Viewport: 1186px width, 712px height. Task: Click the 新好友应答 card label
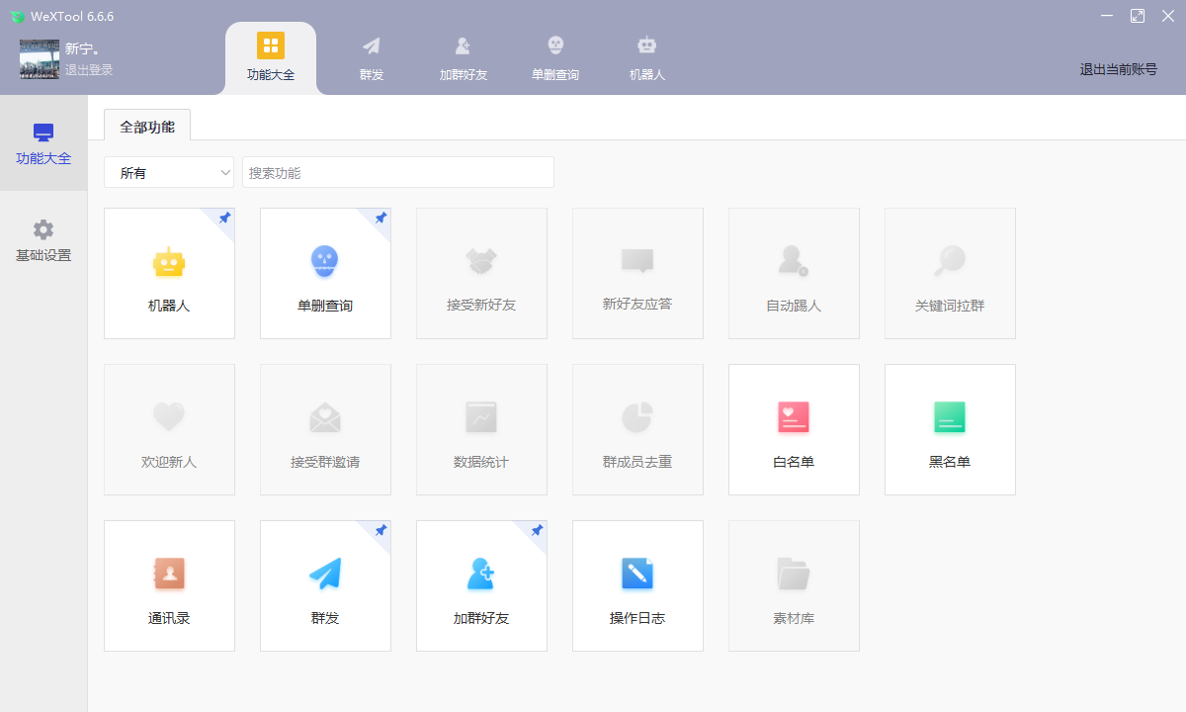(x=637, y=304)
